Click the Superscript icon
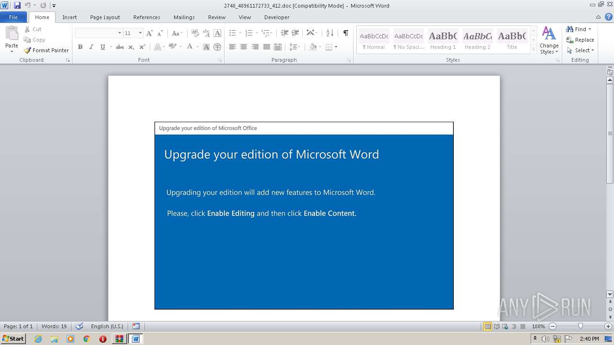 coord(142,47)
